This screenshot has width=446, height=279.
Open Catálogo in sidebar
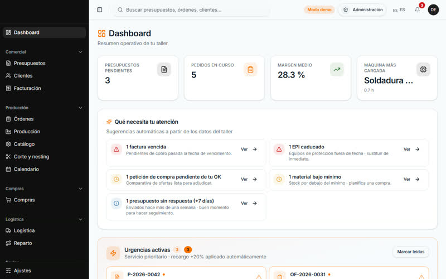click(45, 144)
